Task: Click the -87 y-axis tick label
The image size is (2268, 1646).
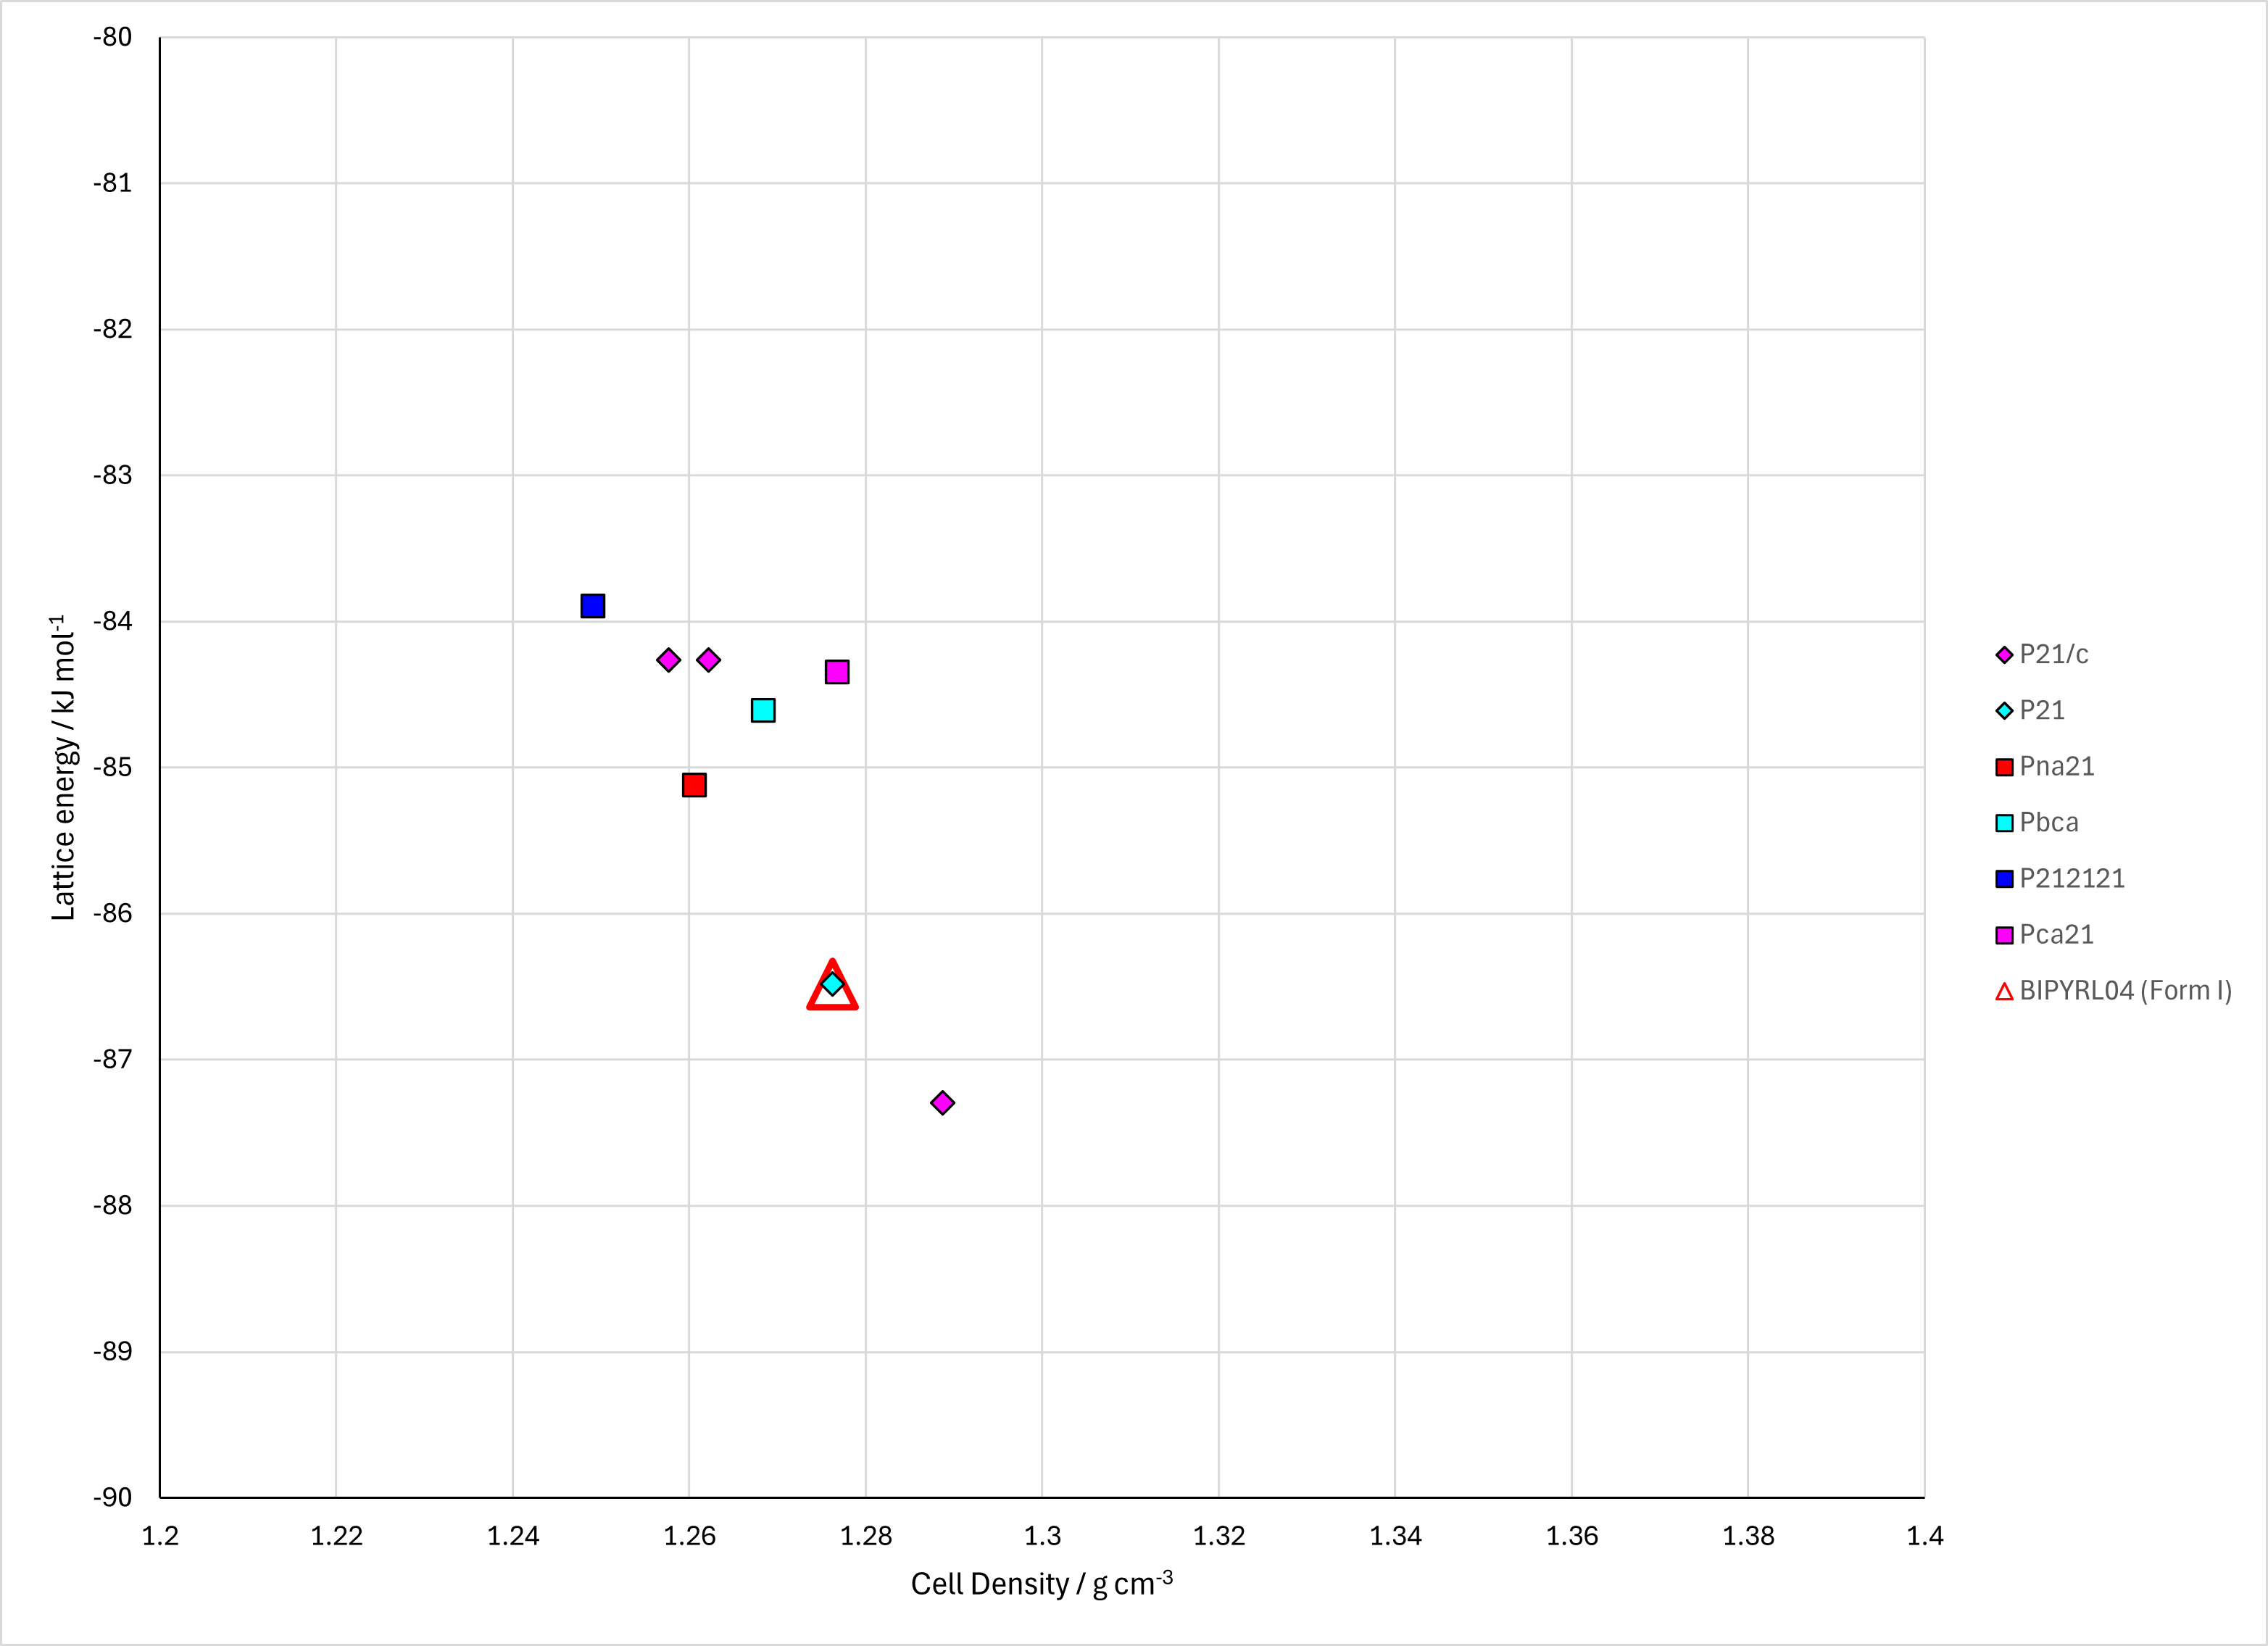Action: tap(113, 1059)
